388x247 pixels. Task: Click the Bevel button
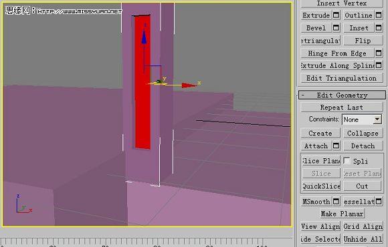coord(316,28)
